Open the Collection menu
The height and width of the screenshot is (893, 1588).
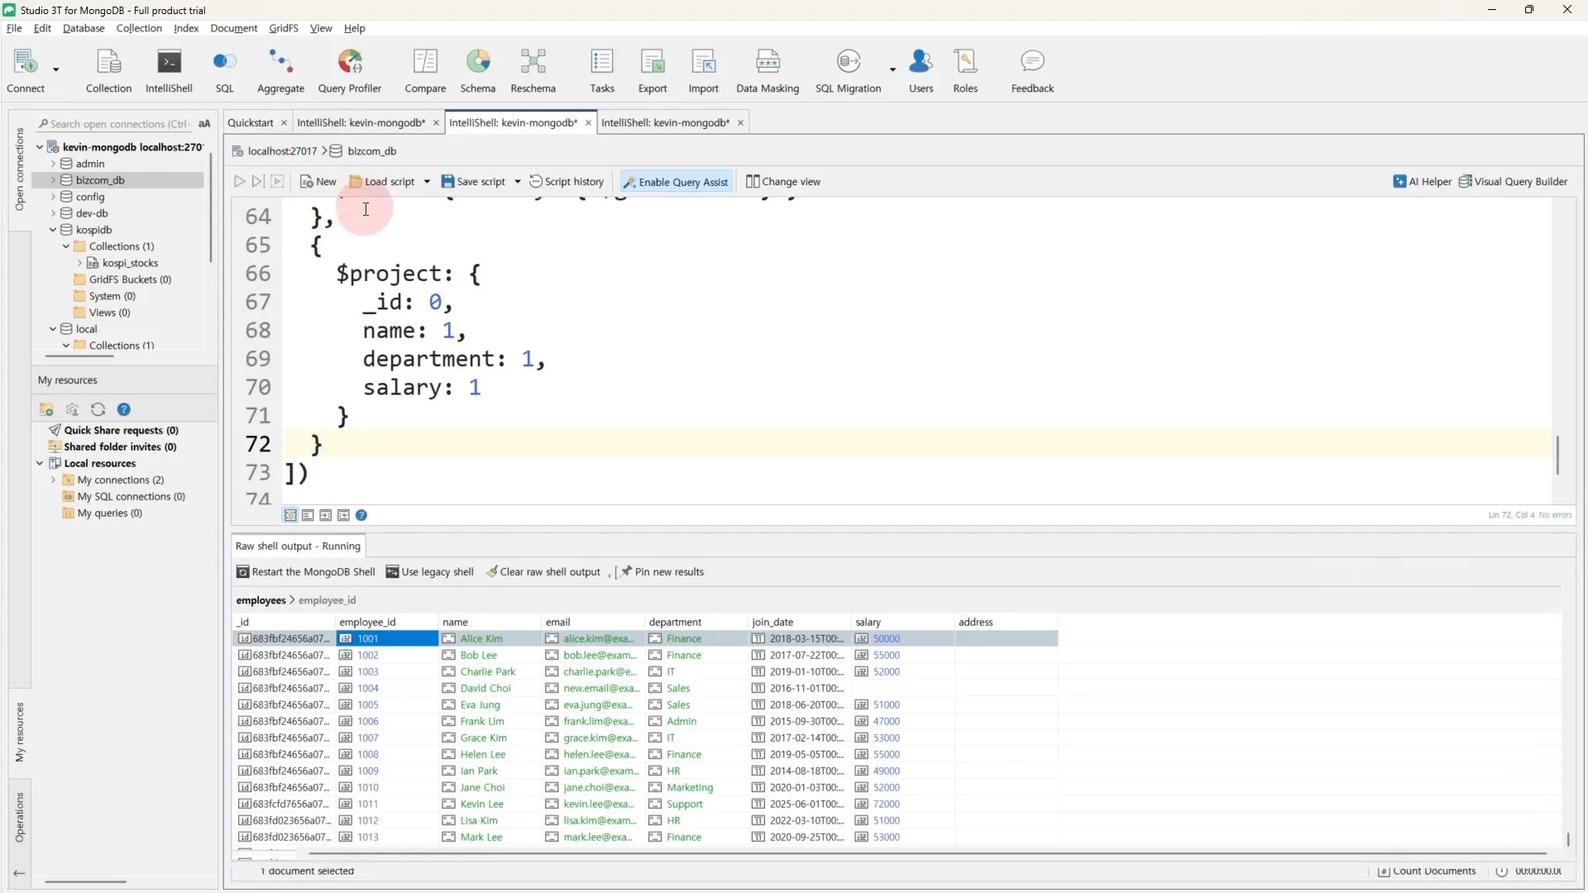(139, 28)
